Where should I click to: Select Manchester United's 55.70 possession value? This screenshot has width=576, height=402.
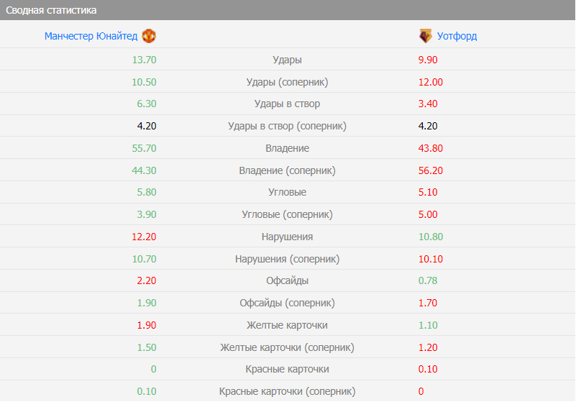point(144,148)
